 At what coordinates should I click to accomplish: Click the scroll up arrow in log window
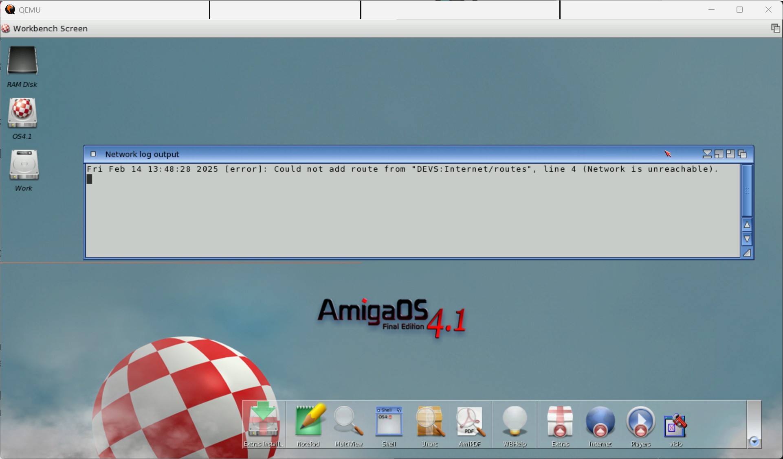coord(747,225)
